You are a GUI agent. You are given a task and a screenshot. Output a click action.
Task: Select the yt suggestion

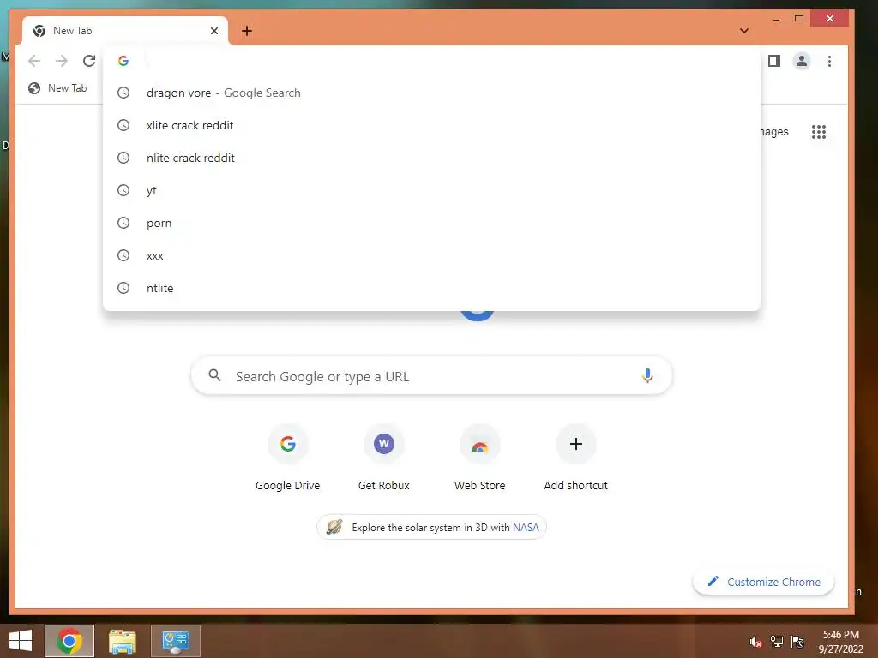click(431, 190)
